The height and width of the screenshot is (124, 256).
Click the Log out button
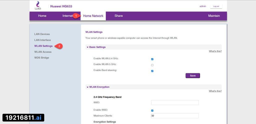pos(216,6)
